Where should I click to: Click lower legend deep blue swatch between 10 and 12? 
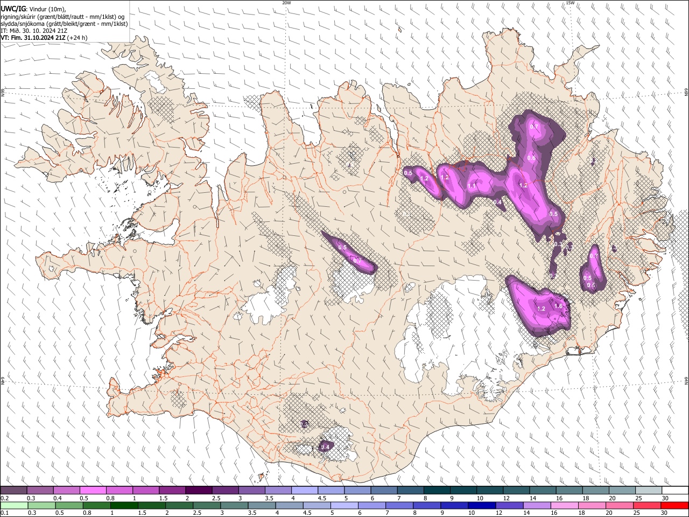click(482, 505)
